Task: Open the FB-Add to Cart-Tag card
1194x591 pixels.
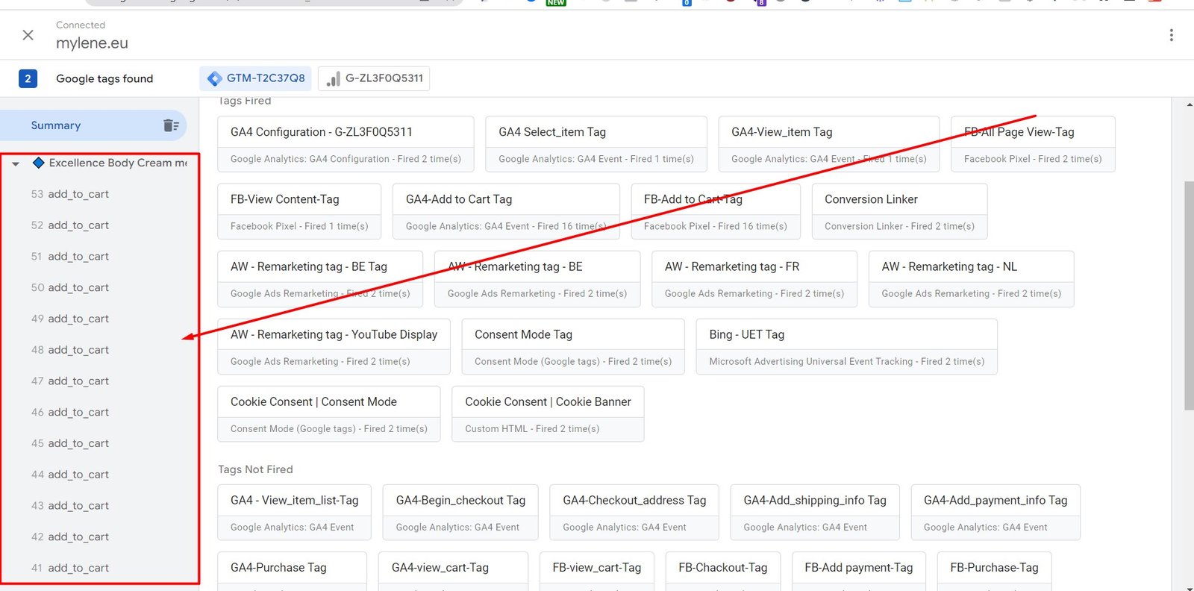Action: click(x=716, y=211)
